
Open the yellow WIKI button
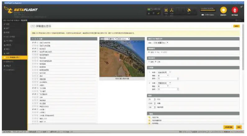click(236, 26)
